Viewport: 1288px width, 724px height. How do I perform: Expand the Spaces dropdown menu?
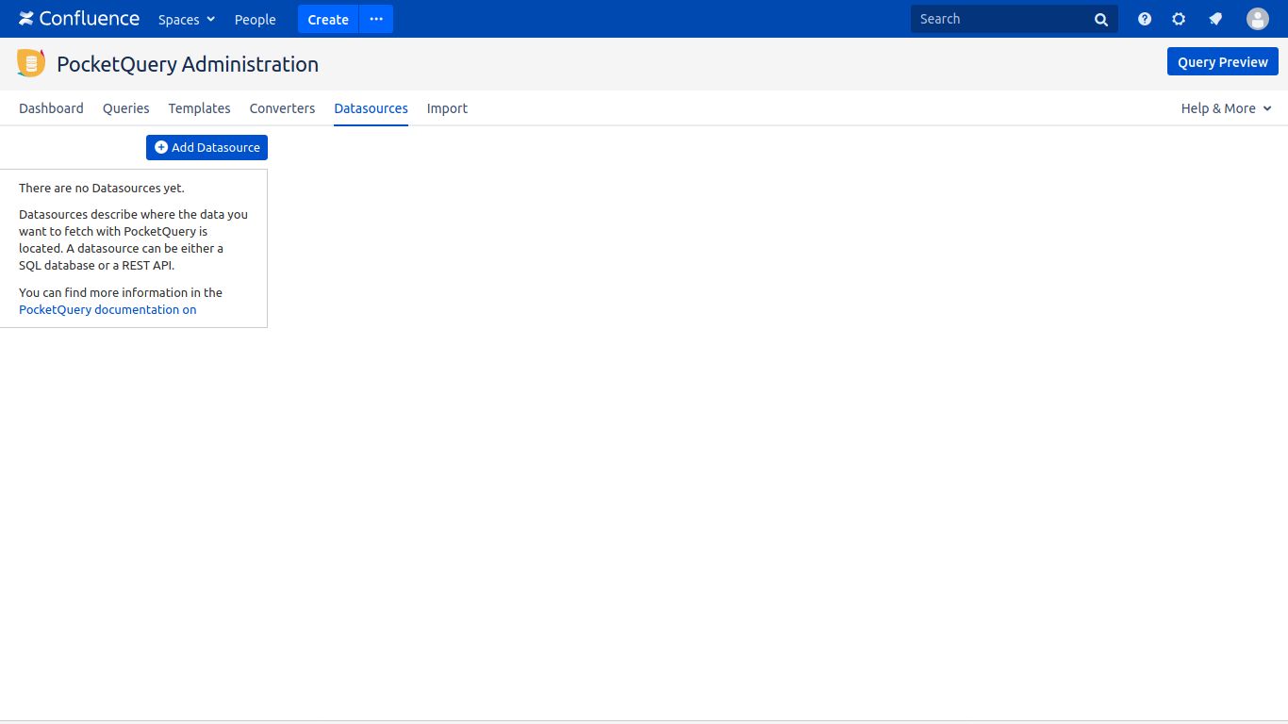187,20
